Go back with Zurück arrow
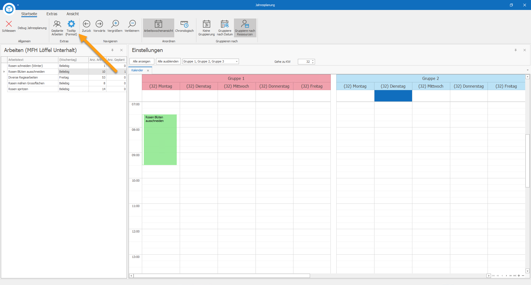Image resolution: width=531 pixels, height=285 pixels. [x=86, y=26]
